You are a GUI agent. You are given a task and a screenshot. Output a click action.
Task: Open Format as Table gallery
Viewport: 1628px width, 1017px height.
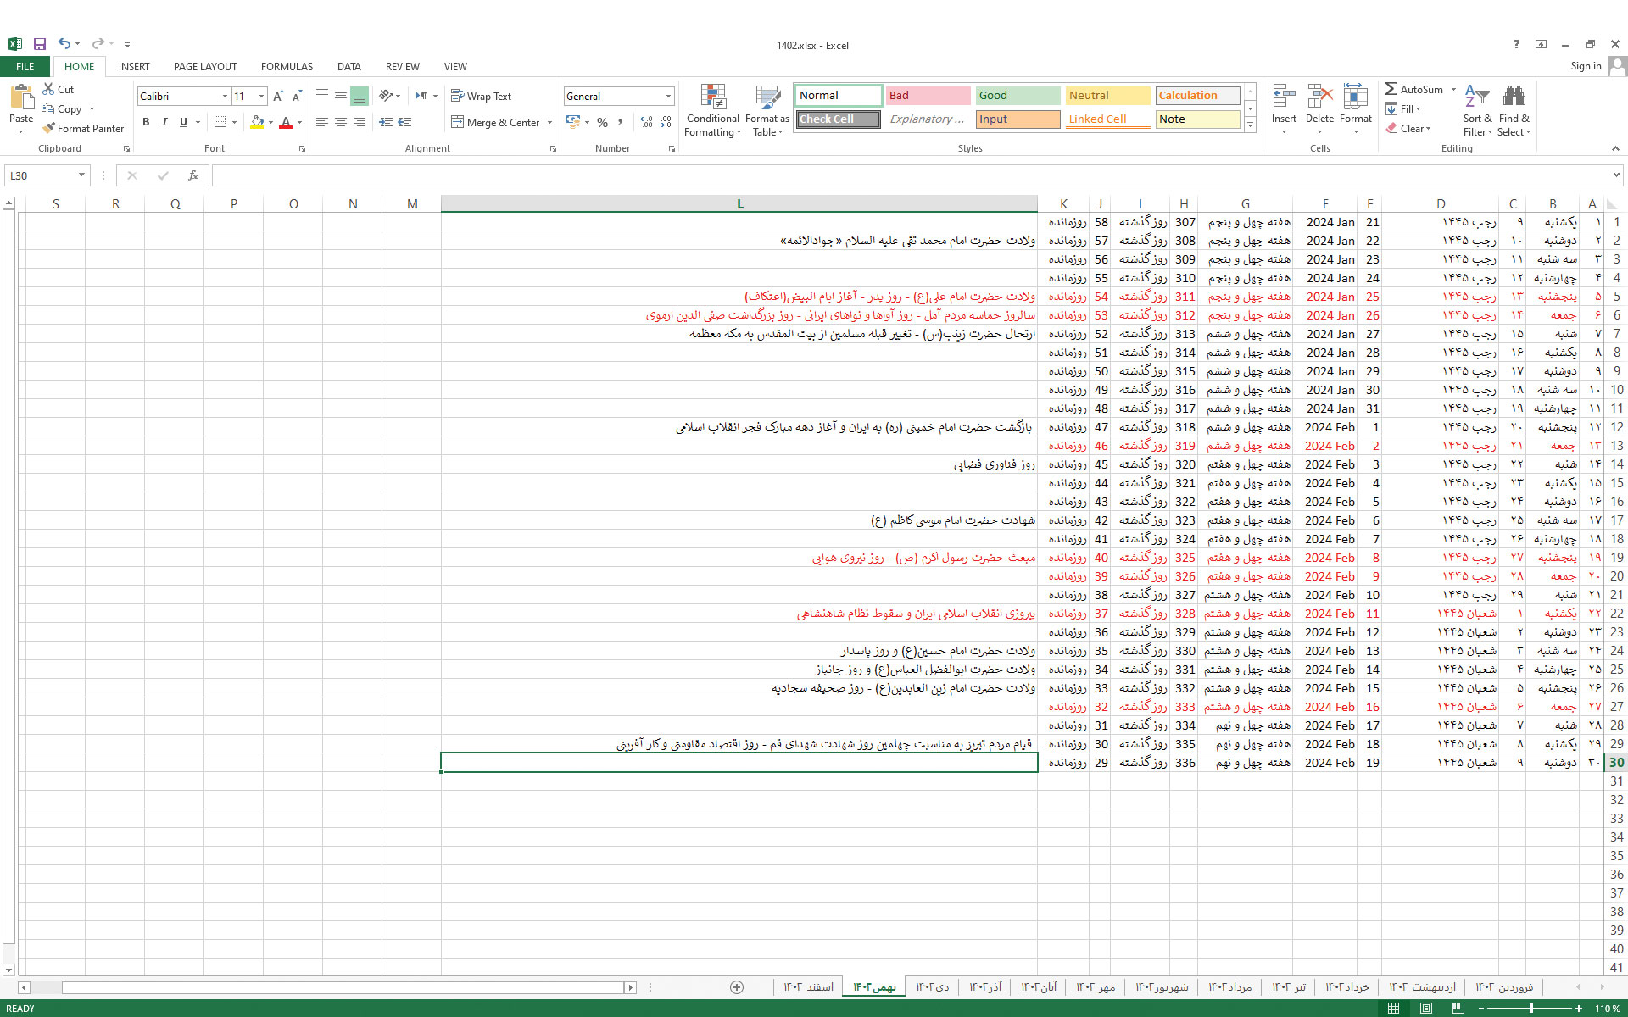coord(767,110)
